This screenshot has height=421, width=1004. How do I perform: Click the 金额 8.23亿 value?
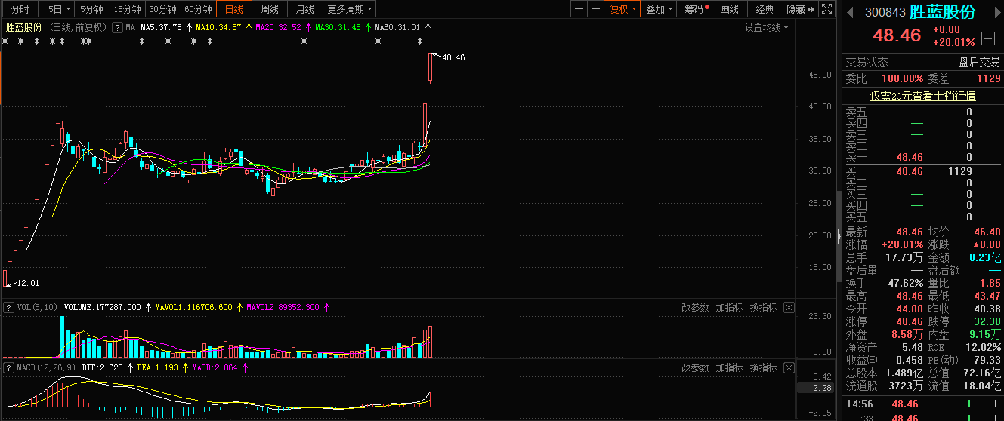tap(984, 257)
